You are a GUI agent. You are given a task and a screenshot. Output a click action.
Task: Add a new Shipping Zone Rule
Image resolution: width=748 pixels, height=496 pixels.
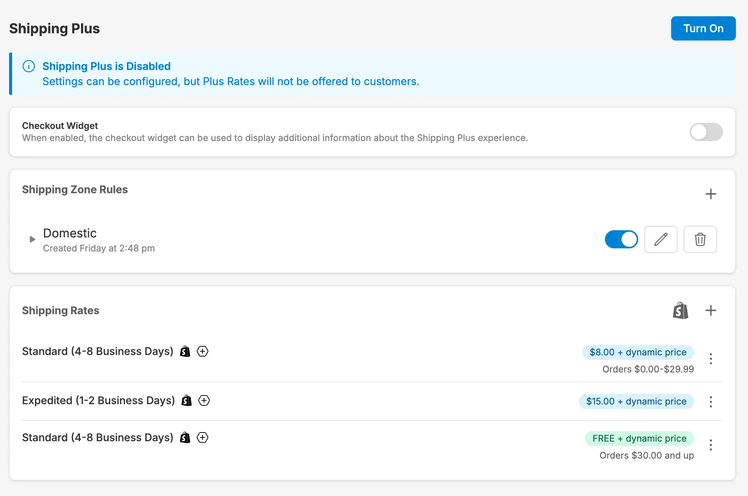click(x=711, y=194)
